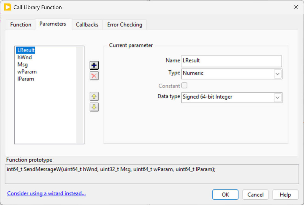The image size is (304, 205).
Task: Close the Call Library Function dialog
Action: [296, 7]
